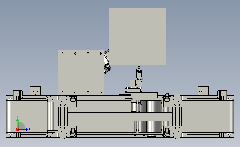Select the flat panel with eight mounting holes
The image size is (240, 147).
pos(81,73)
